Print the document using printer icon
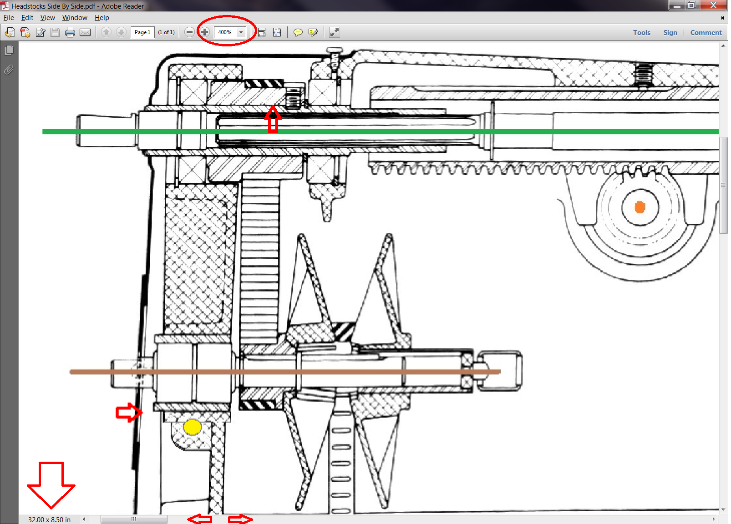731x524 pixels. [70, 32]
